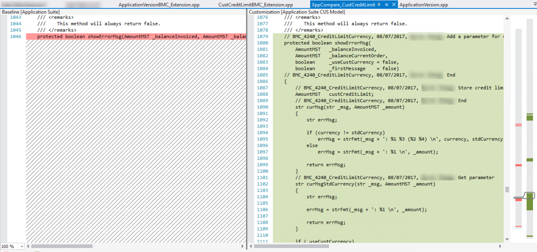Click the red showErrorMsg line in baseline
The image size is (537, 252).
click(134, 36)
